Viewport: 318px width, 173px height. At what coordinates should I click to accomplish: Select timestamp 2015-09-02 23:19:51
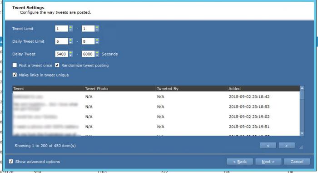249,127
